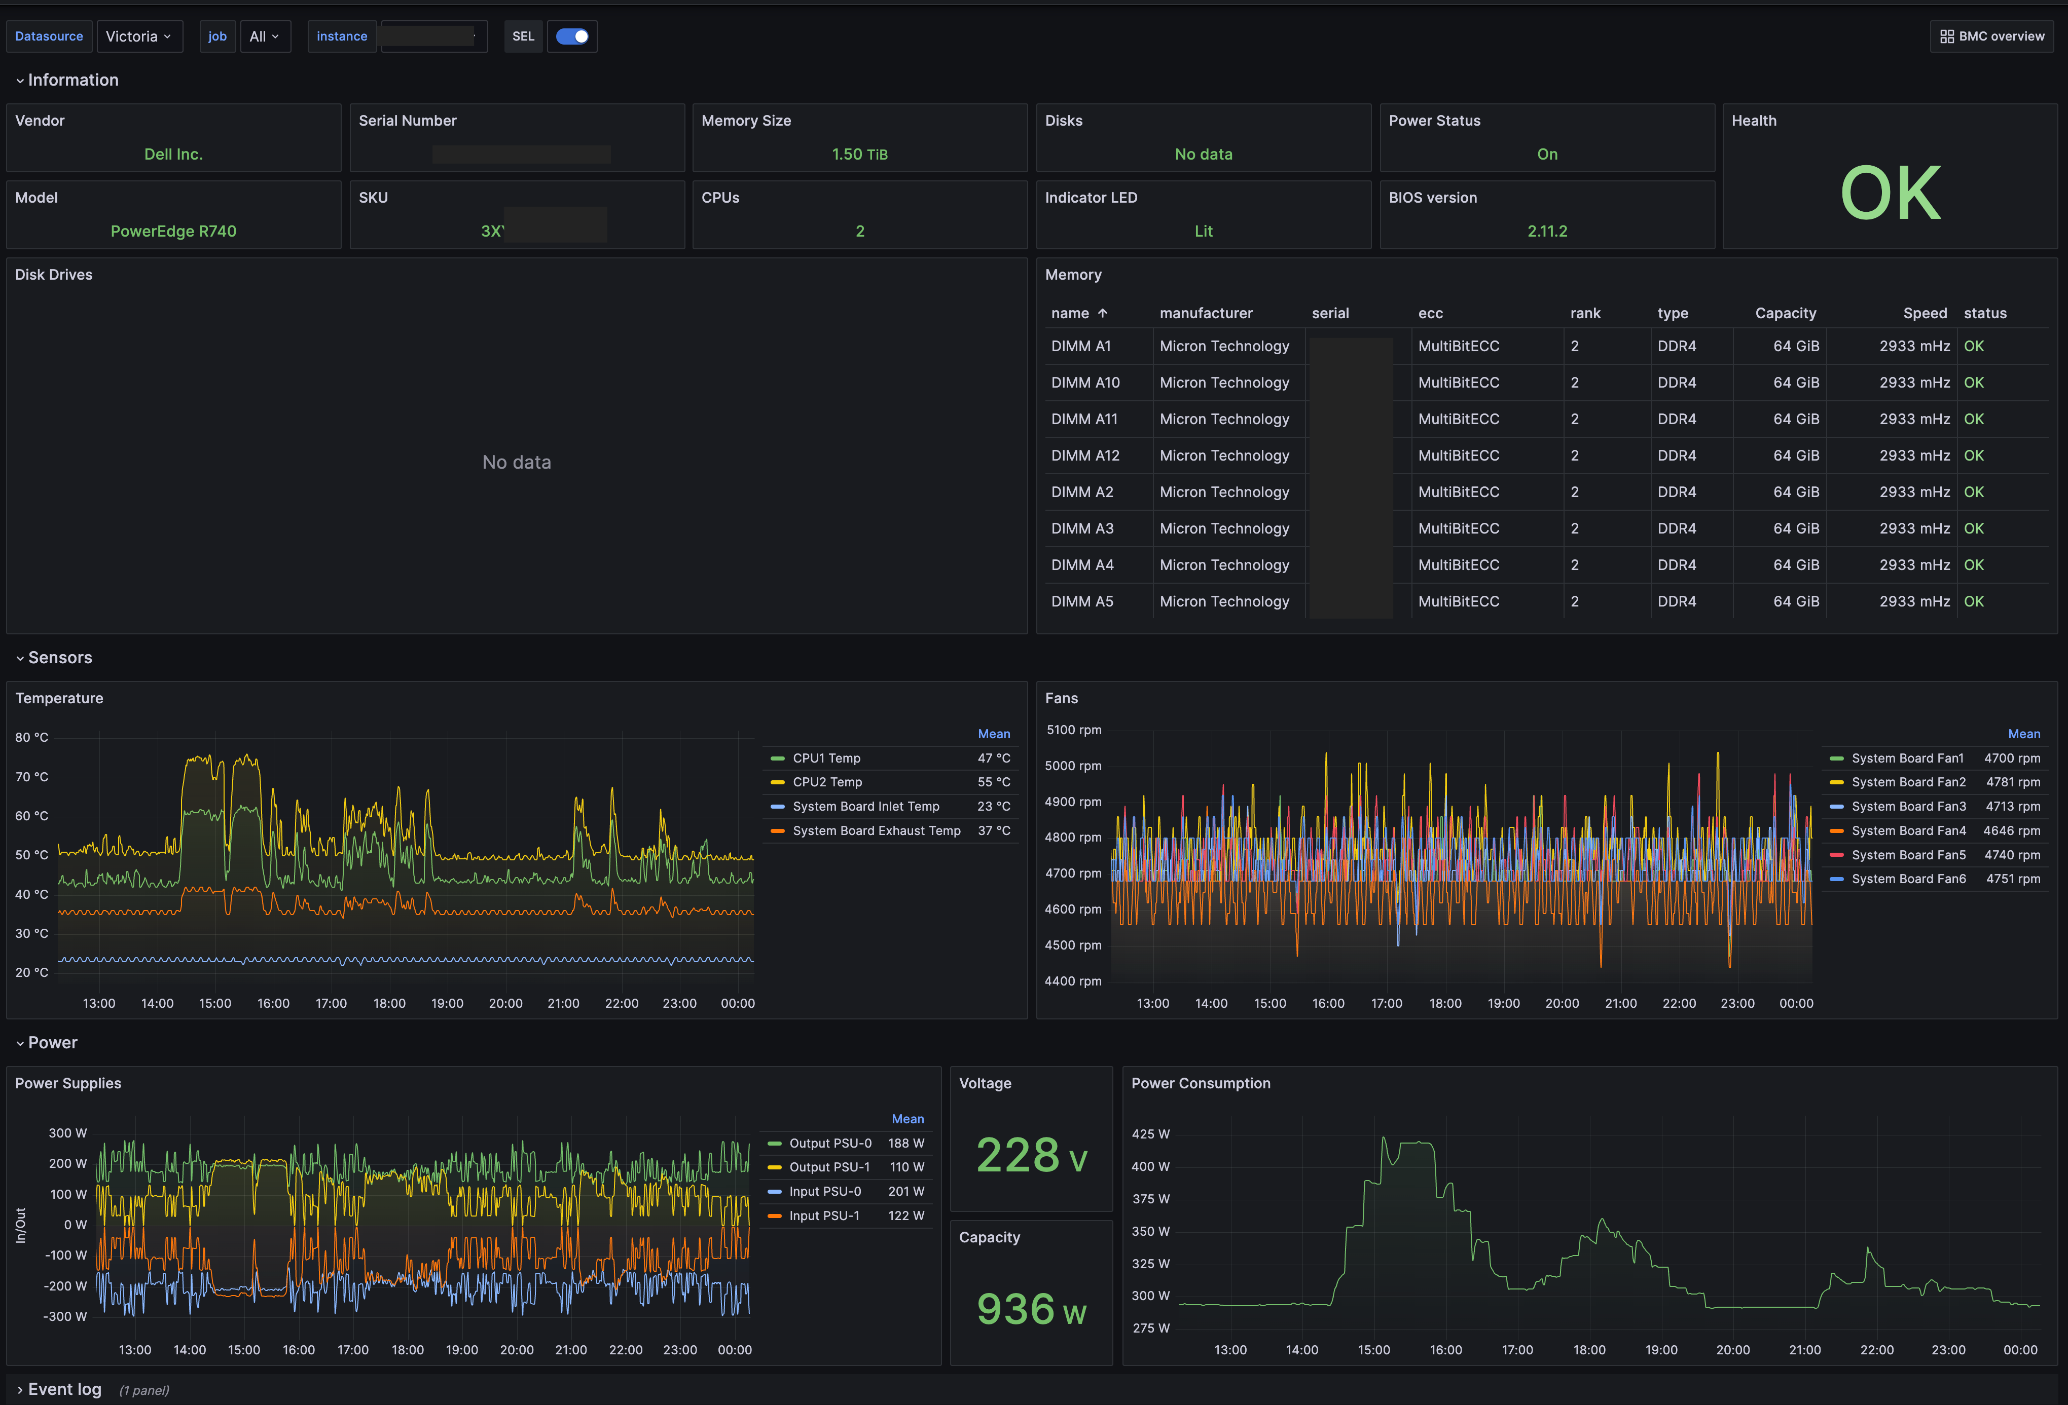The image size is (2068, 1405).
Task: Click the Capacity column header in Memory
Action: click(1785, 313)
